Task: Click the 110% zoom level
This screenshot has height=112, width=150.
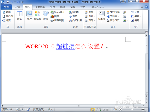Action: click(x=114, y=109)
